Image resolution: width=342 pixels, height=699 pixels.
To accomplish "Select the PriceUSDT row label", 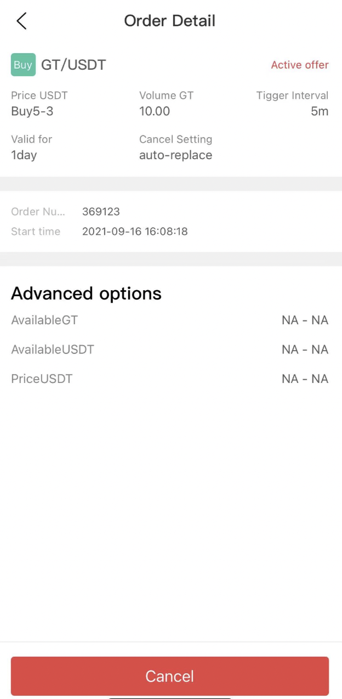I will (x=42, y=379).
